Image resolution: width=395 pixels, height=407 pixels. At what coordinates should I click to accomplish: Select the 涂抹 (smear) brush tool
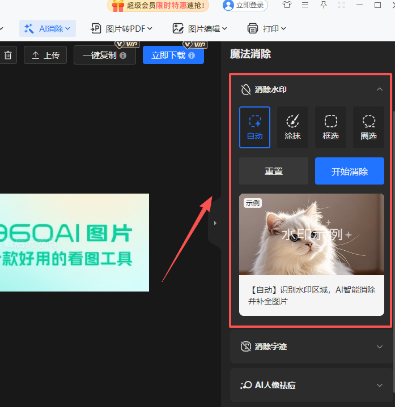point(292,127)
